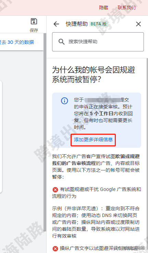This screenshot has height=253, width=148.
Task: Click the blue info circle icon
Action: pyautogui.click(x=64, y=101)
